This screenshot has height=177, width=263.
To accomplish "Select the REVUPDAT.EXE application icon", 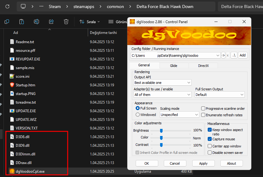I will (x=12, y=59).
